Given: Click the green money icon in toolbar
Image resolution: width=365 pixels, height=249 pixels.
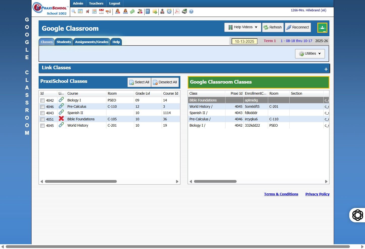Looking at the screenshot, I should click(x=132, y=11).
